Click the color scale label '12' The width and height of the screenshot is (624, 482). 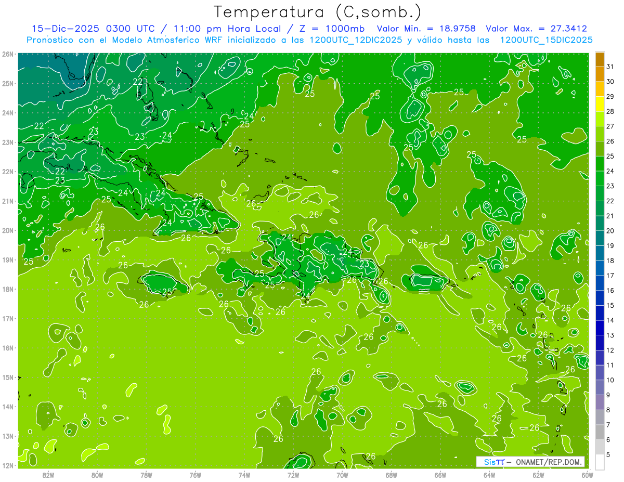pos(610,350)
